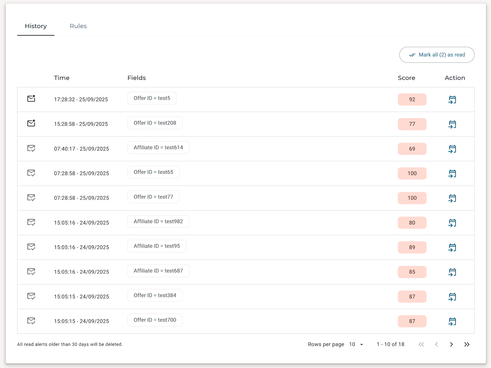Click the action icon for Offer ID test5
The image size is (491, 368).
click(x=452, y=100)
